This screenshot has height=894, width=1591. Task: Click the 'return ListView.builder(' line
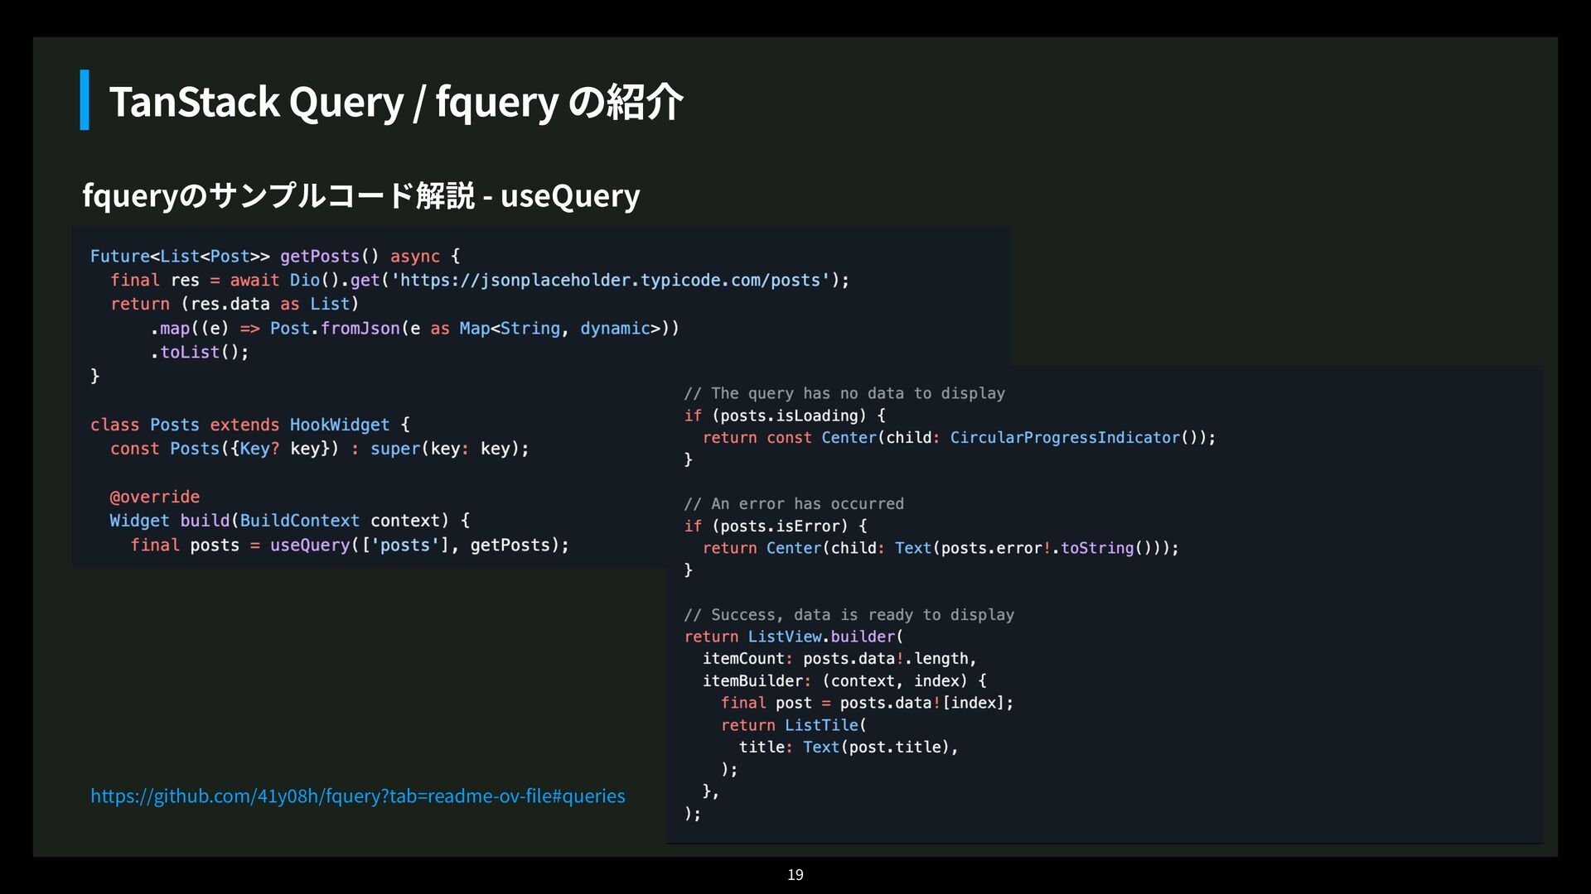coord(794,637)
